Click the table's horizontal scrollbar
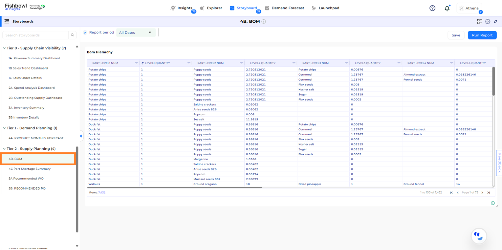Image resolution: width=502 pixels, height=250 pixels. (175, 187)
